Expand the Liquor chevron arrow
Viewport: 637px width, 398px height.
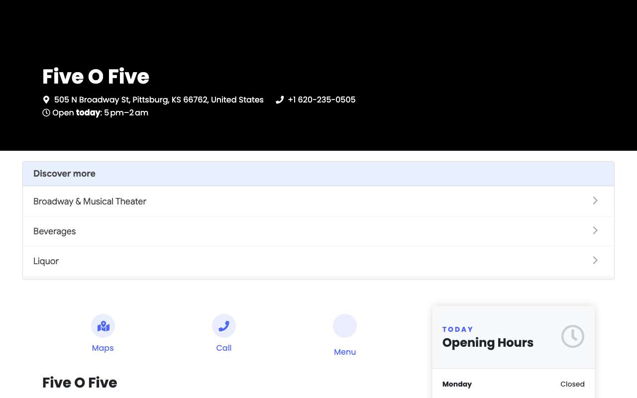(x=595, y=260)
